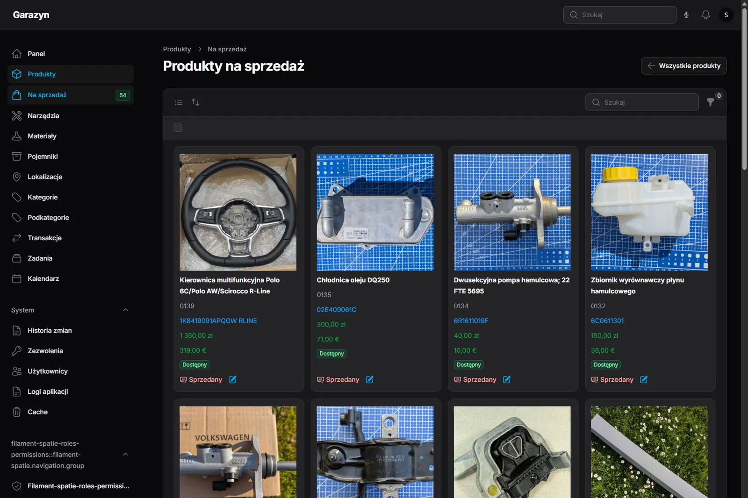This screenshot has width=748, height=498.
Task: Click the 54 badge on Na sprzedaż
Action: point(122,95)
